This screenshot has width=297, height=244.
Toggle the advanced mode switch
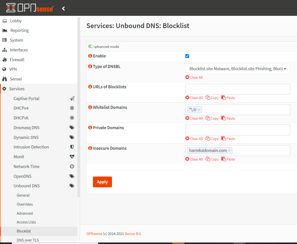tap(91, 46)
